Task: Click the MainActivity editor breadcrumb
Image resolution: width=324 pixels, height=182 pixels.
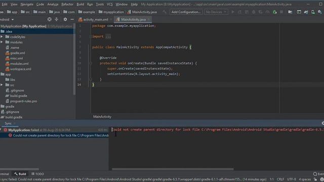Action: tap(102, 117)
